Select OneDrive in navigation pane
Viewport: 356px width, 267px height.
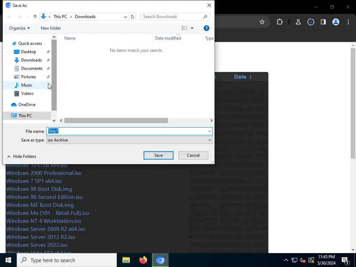(x=27, y=105)
